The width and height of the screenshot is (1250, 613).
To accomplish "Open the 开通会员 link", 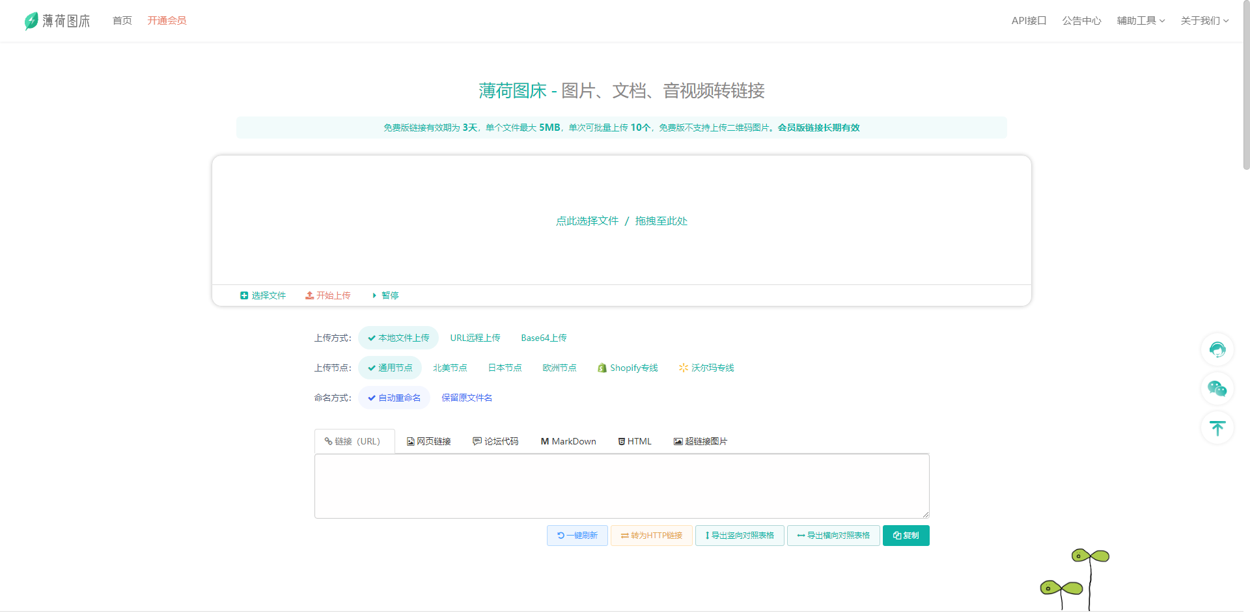I will click(167, 21).
